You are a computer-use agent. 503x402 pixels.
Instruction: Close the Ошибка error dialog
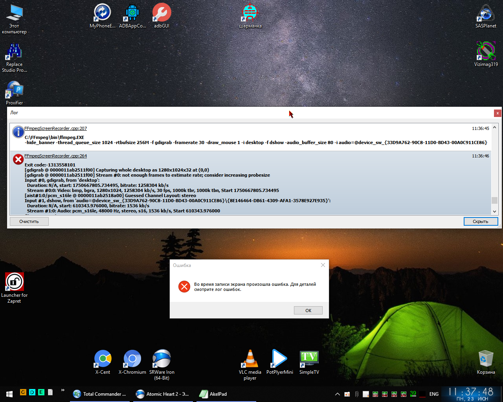[x=323, y=265]
